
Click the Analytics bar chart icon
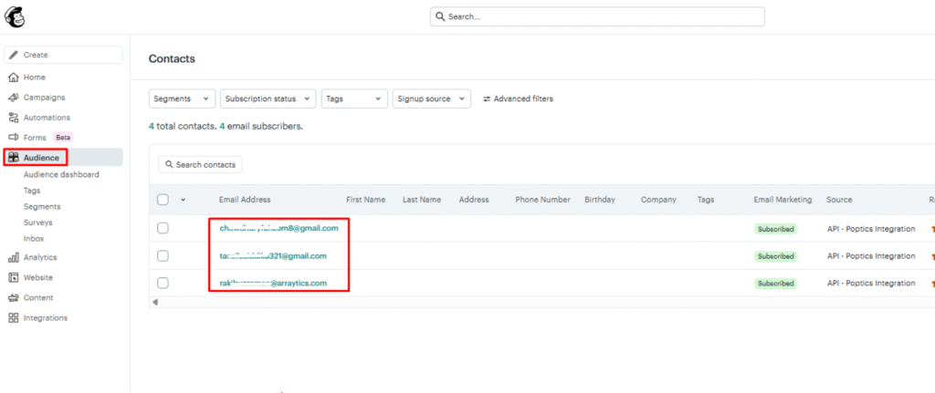(x=14, y=258)
